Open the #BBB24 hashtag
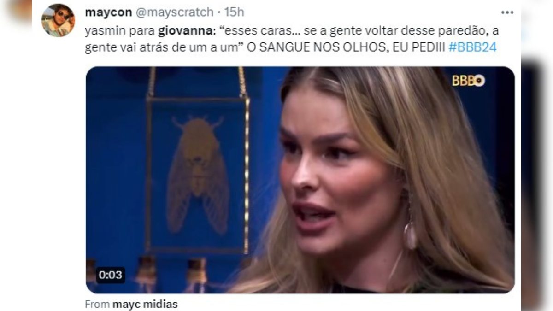Viewport: 553px width, 311px height. tap(472, 47)
